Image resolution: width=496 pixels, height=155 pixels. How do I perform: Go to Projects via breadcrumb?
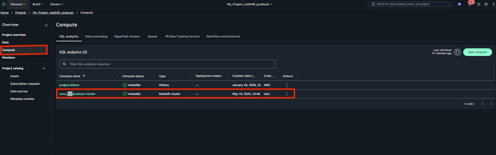tap(21, 13)
